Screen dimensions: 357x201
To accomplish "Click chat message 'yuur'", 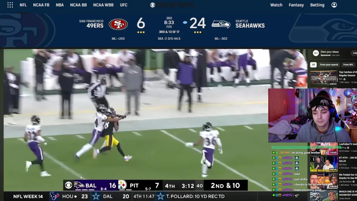I will [297, 174].
